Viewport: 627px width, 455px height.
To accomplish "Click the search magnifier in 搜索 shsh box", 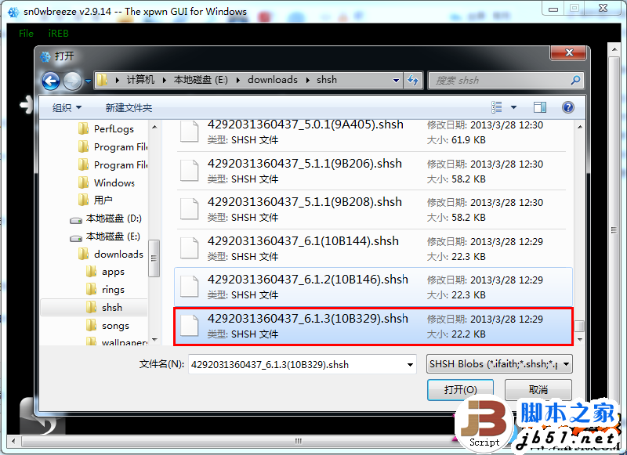I will (x=575, y=80).
